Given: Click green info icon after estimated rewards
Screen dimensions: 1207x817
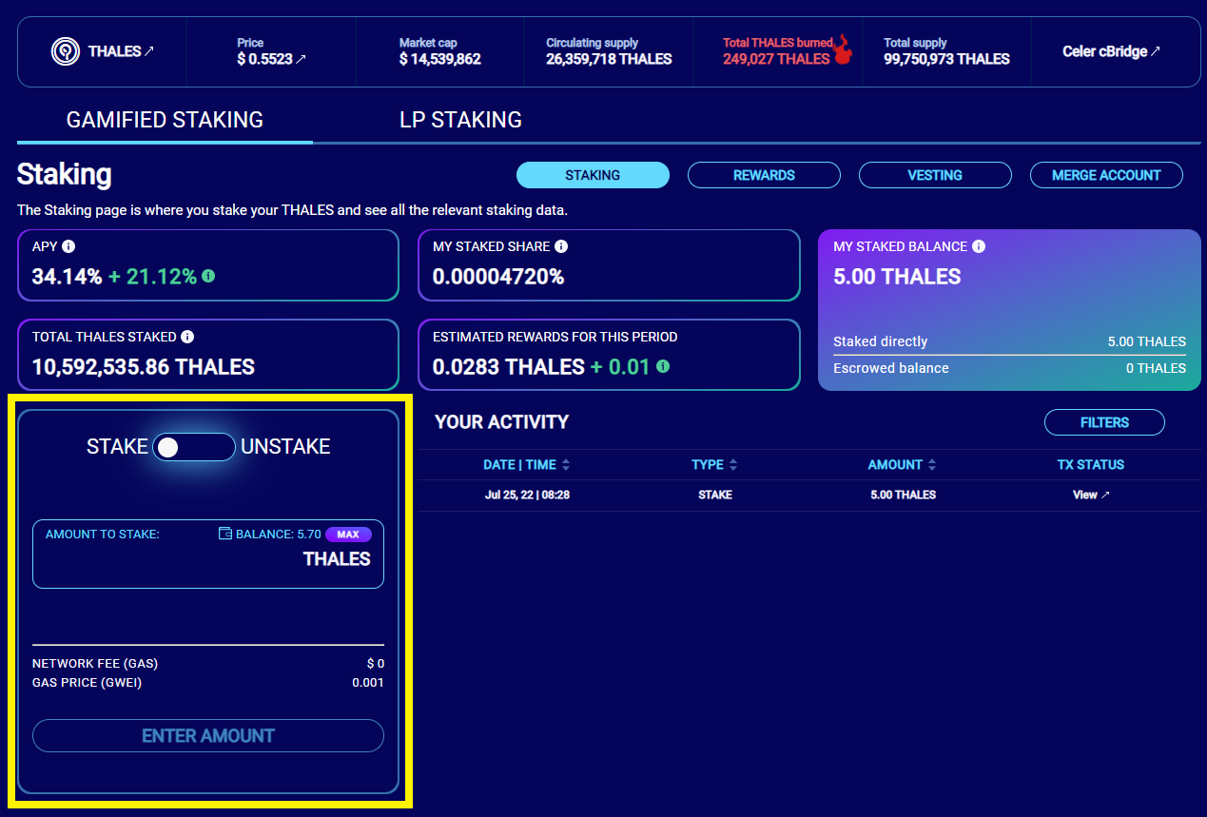Looking at the screenshot, I should pos(663,366).
